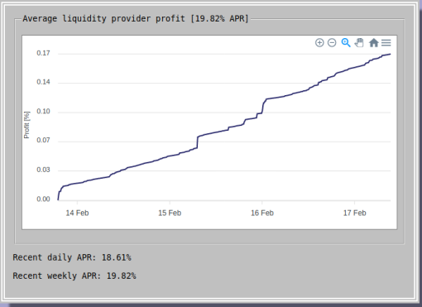Click 'Recent daily APR: 18.61%' text
This screenshot has width=422, height=307.
pos(72,257)
